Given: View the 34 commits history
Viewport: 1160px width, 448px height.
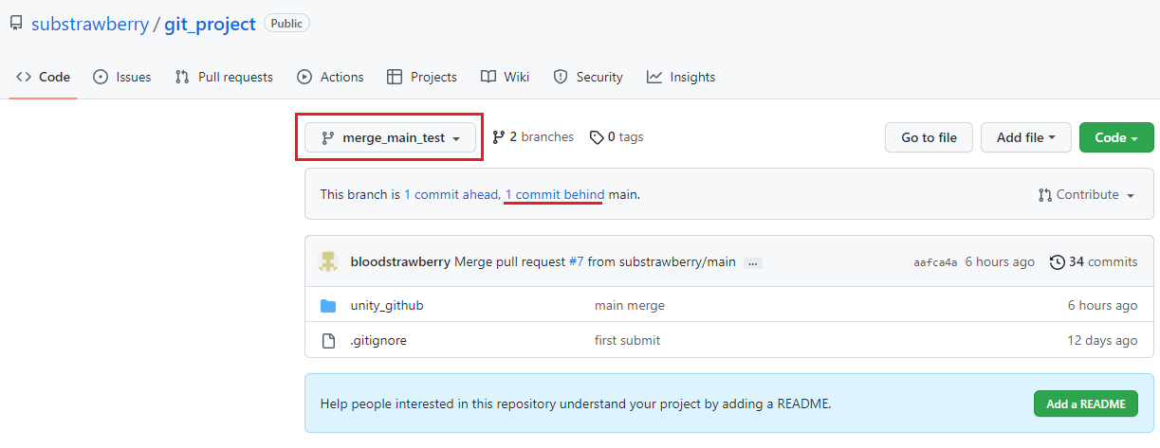Looking at the screenshot, I should [1094, 262].
